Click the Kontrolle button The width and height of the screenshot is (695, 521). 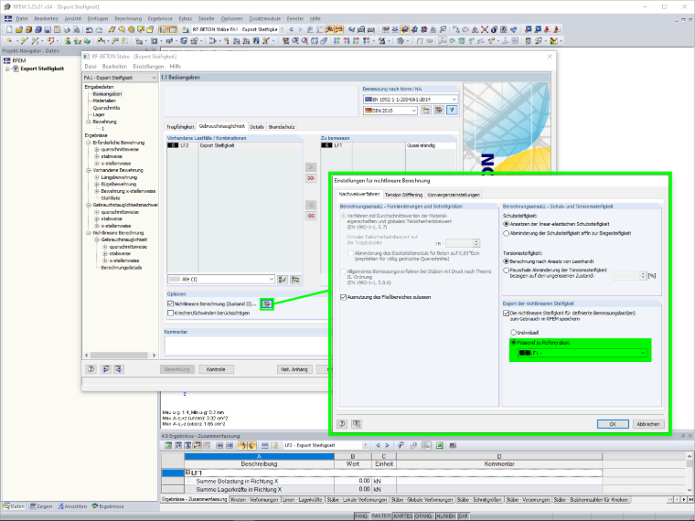[x=216, y=369]
